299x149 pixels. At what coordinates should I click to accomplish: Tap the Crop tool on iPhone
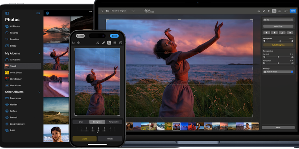109,43
